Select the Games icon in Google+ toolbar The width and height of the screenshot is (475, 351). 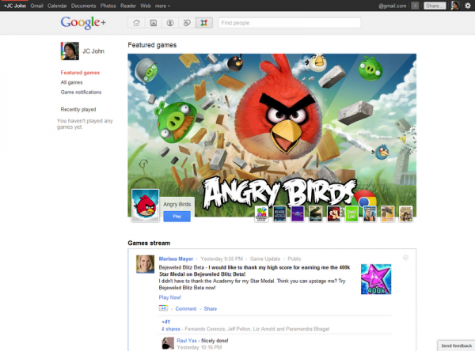pos(204,23)
